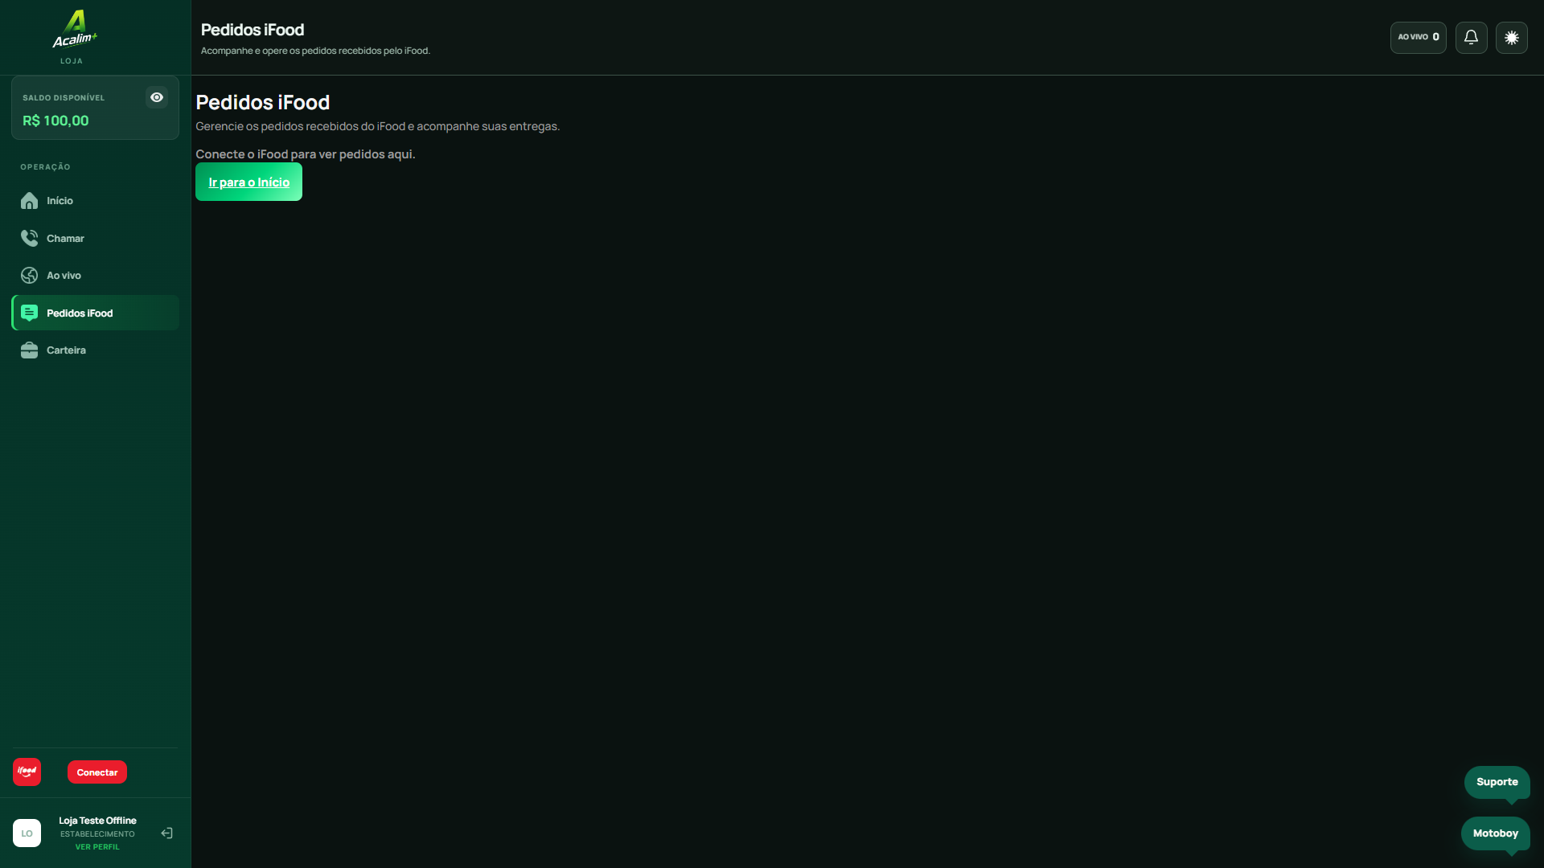Screen dimensions: 1544x868
Task: Click the AO VIVO counter badge
Action: pos(1419,38)
